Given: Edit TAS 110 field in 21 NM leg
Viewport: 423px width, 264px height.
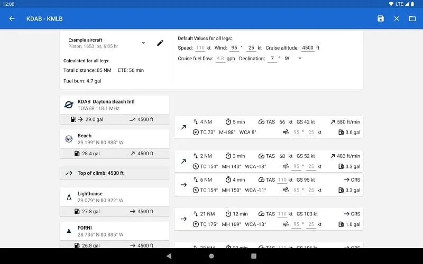Looking at the screenshot, I should tap(282, 214).
